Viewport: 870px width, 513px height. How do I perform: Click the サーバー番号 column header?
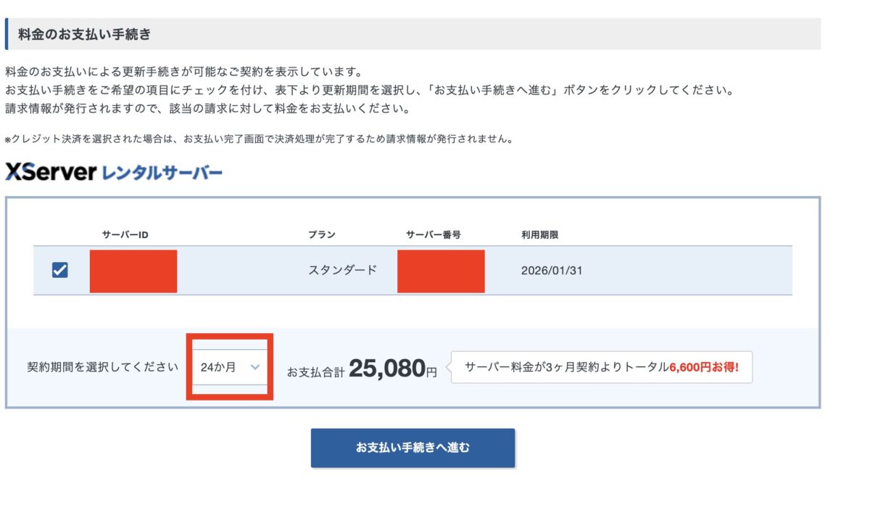pos(434,235)
